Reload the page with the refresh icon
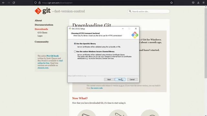This screenshot has width=207, height=116. [x=14, y=3]
